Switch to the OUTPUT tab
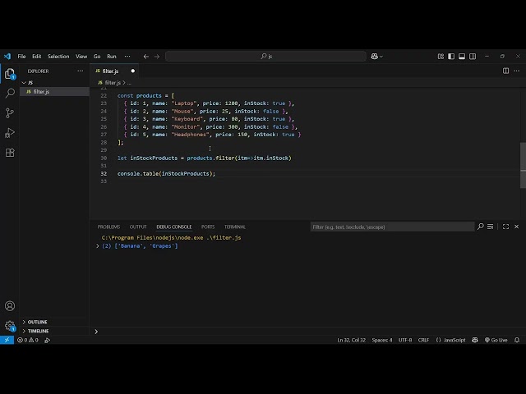This screenshot has height=394, width=526. pyautogui.click(x=138, y=227)
